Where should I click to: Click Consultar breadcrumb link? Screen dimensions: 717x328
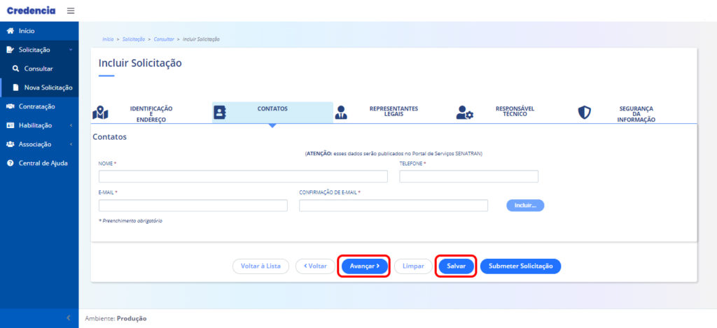click(164, 39)
